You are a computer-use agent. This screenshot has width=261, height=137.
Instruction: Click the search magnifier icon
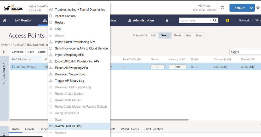tap(215, 20)
